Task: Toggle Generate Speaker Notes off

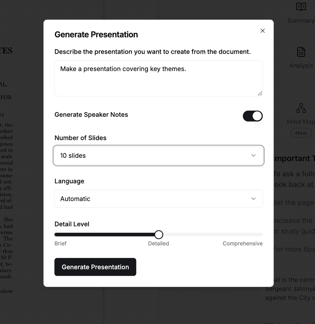Action: (253, 116)
